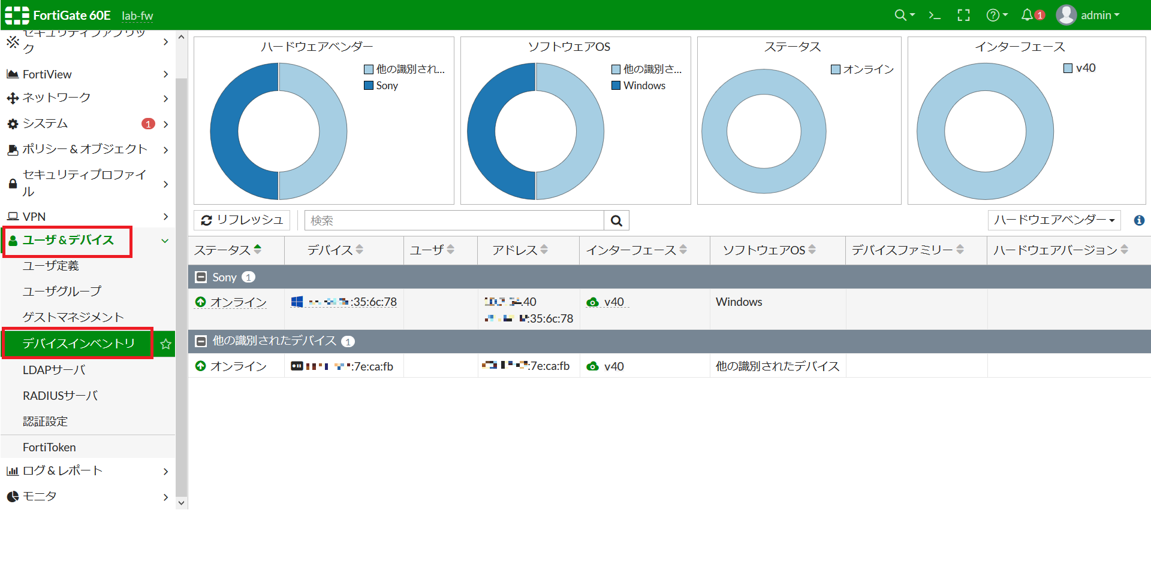Toggle fullscreen mode icon

tap(963, 15)
